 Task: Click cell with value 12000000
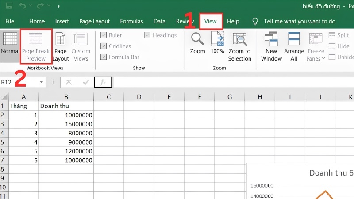tap(66, 151)
